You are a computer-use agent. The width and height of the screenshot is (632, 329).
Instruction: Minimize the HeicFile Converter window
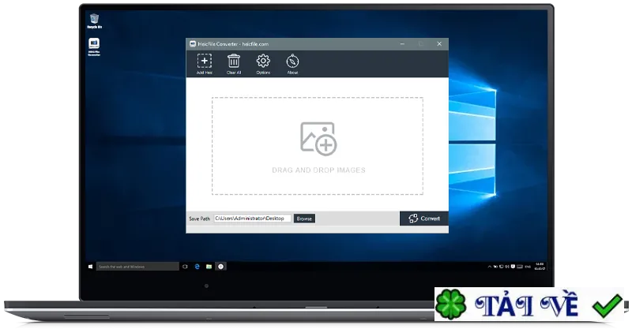click(x=402, y=44)
